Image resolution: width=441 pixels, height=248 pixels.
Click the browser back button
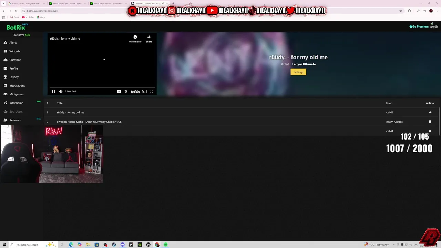click(4, 11)
